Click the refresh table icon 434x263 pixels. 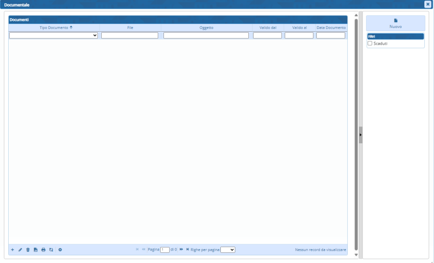pos(51,250)
